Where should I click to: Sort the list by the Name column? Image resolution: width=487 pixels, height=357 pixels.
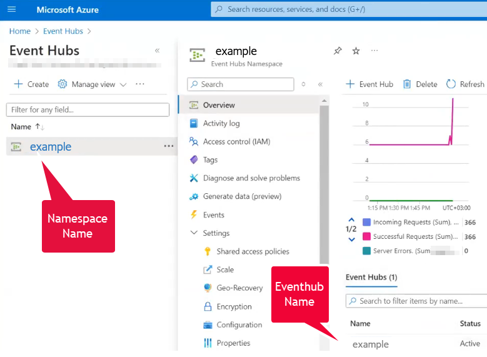tap(28, 127)
